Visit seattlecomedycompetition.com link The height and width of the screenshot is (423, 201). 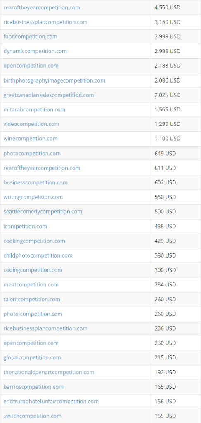(x=43, y=211)
